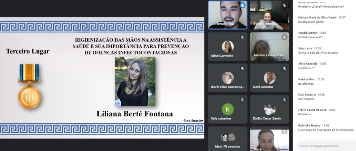Viewport: 356px width, 151px height.
Task: Type in 'Enviar mensagem para todos' field
Action: [x=323, y=146]
